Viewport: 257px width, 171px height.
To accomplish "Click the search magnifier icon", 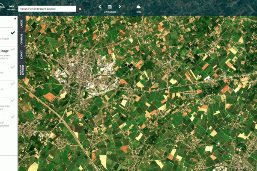I will point(80,9).
